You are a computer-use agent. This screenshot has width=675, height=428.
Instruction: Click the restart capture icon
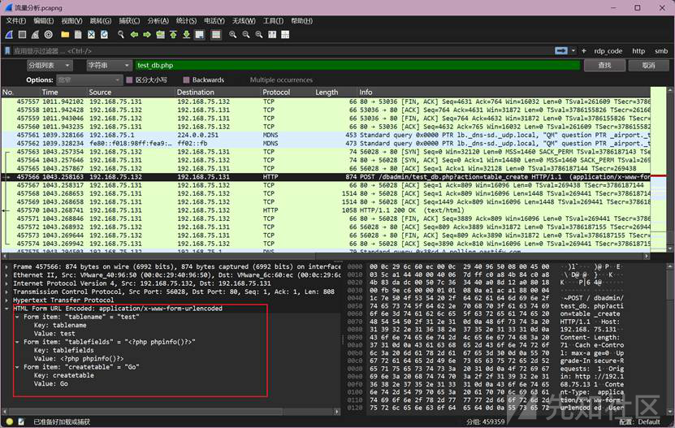[x=35, y=34]
